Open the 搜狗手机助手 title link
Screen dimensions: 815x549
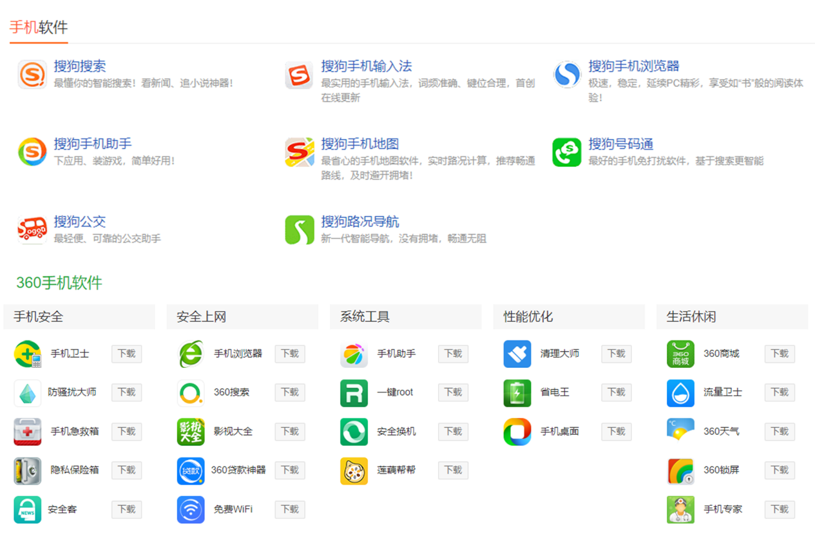(x=93, y=144)
